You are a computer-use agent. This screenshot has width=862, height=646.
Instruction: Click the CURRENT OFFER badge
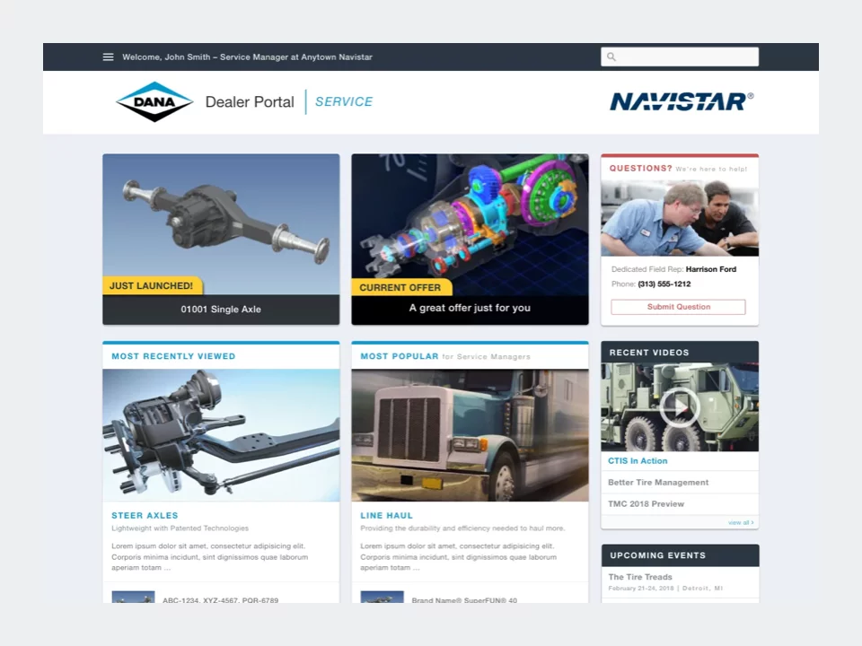pyautogui.click(x=400, y=287)
